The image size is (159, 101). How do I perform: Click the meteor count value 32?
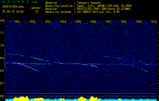37,12
